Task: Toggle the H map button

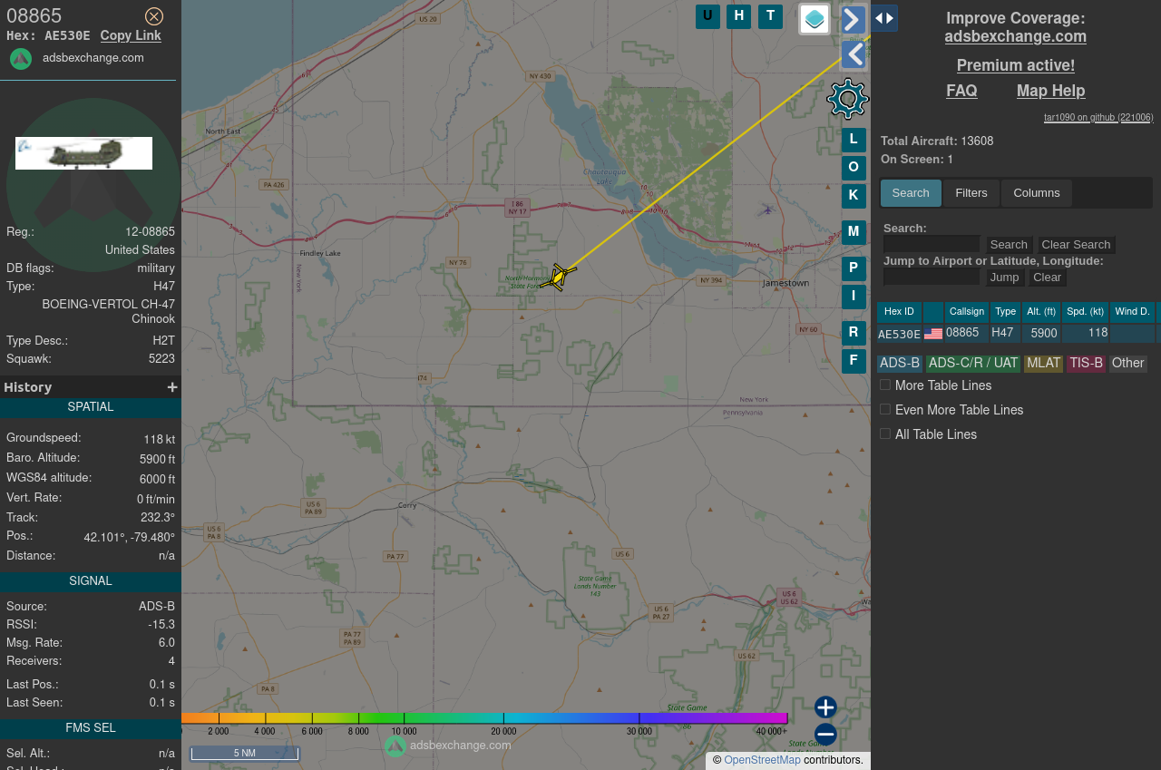Action: (x=738, y=16)
